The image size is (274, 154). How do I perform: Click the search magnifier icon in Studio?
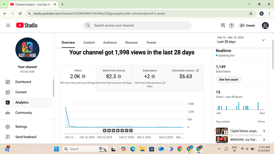88,25
